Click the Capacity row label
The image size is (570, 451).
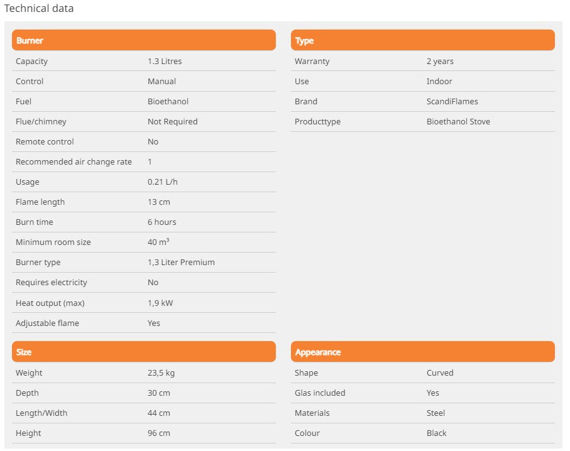pos(31,62)
